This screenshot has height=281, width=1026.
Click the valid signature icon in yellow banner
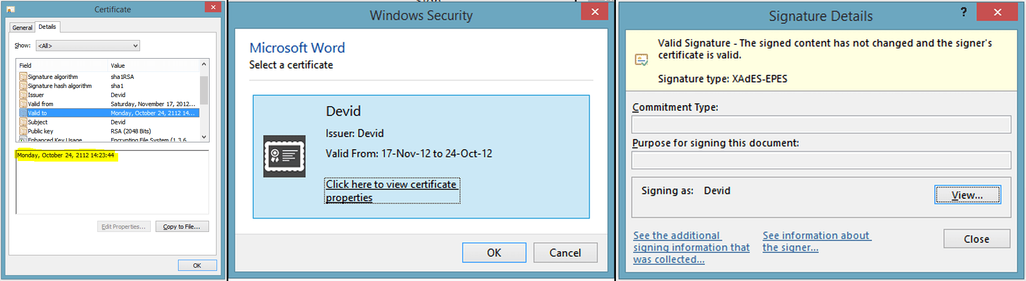click(x=641, y=60)
